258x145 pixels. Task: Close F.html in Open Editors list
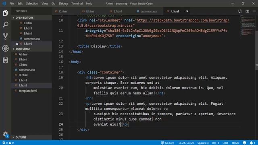[17, 44]
